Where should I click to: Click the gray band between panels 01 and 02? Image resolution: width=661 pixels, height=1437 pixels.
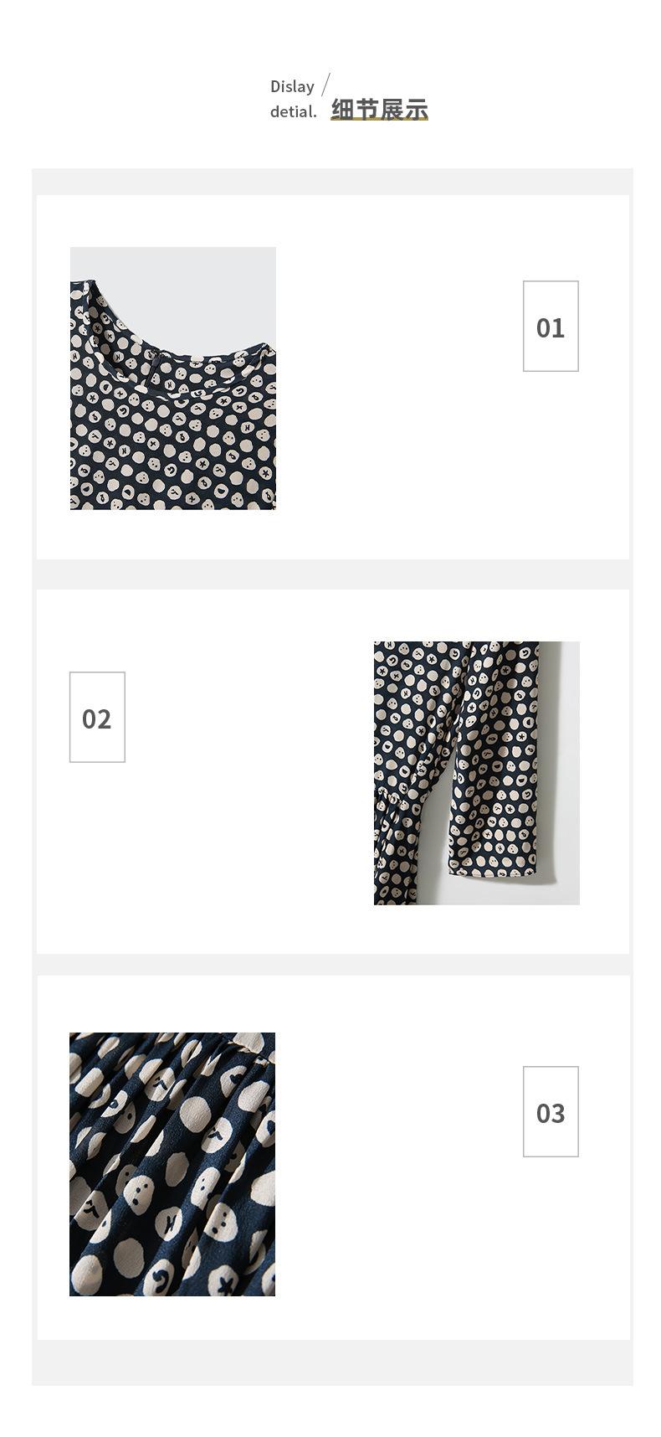point(332,574)
